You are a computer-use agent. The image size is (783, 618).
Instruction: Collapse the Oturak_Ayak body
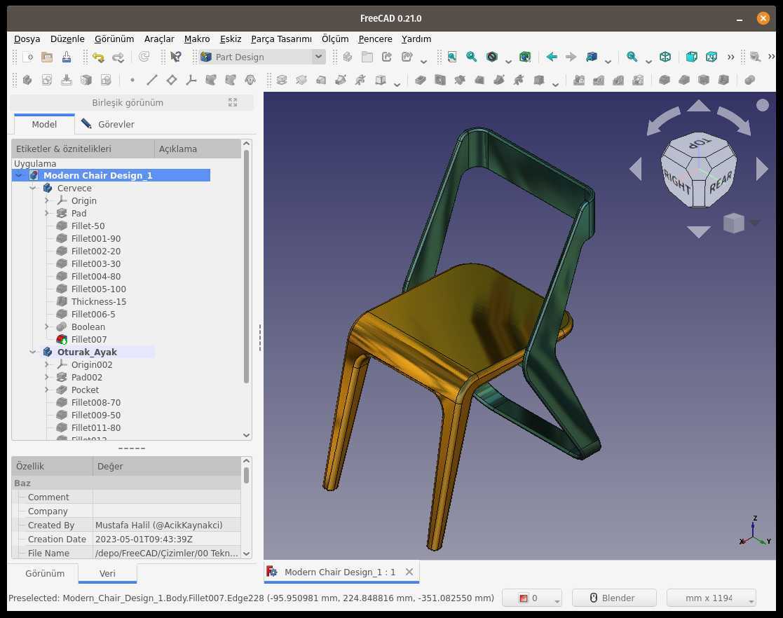click(x=33, y=352)
